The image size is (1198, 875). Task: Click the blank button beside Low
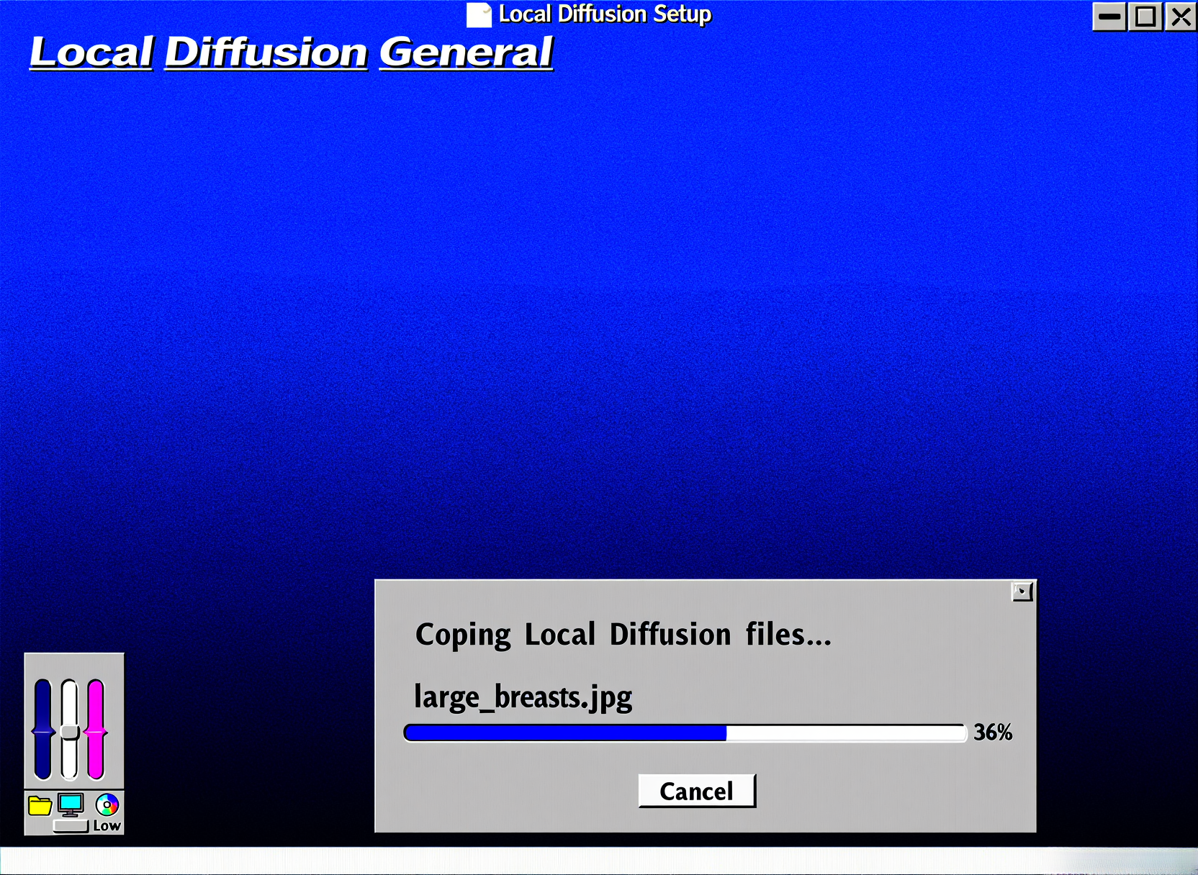71,826
